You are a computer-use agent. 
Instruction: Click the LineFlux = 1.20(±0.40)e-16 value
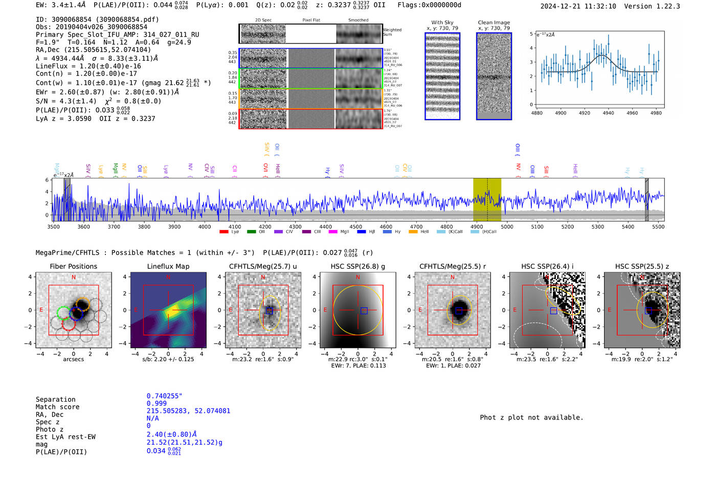tap(88, 66)
